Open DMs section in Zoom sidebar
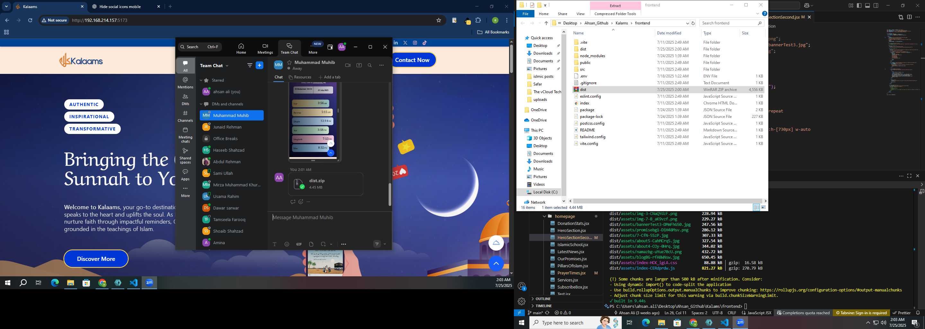Screen dimensions: 925x329 coord(185,100)
